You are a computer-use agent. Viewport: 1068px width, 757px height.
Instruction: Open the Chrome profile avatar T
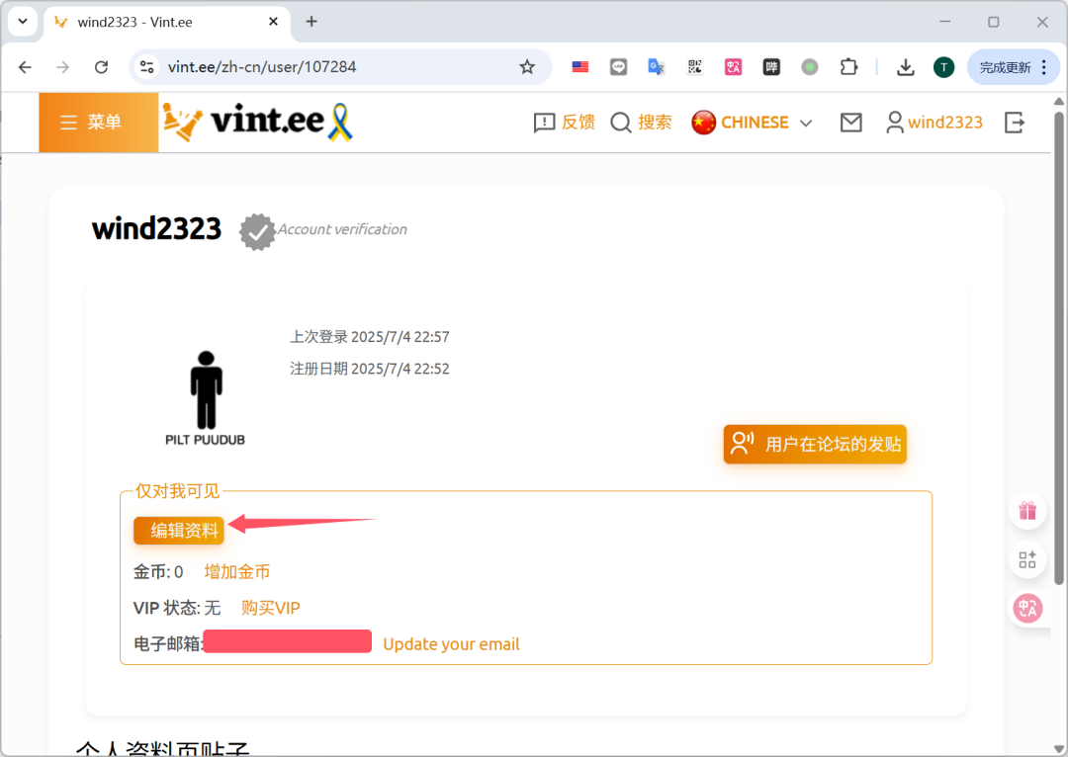pos(943,67)
